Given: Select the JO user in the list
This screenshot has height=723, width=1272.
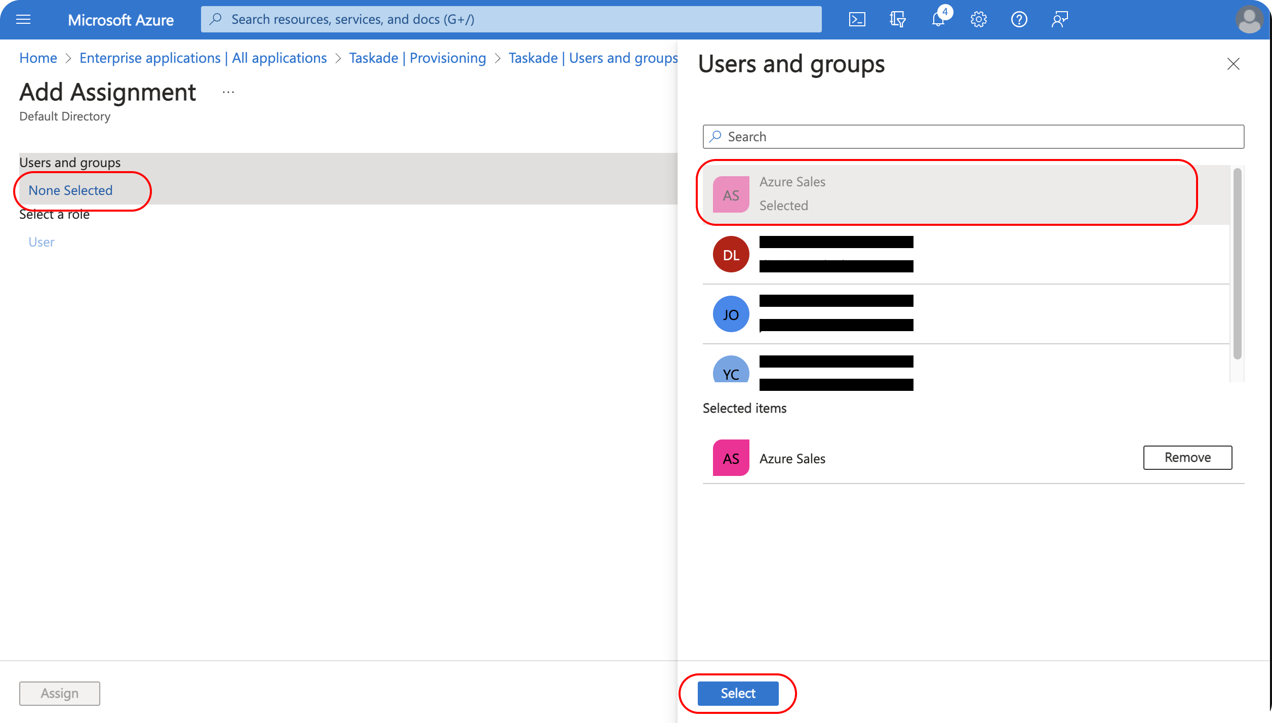Looking at the screenshot, I should click(x=731, y=314).
